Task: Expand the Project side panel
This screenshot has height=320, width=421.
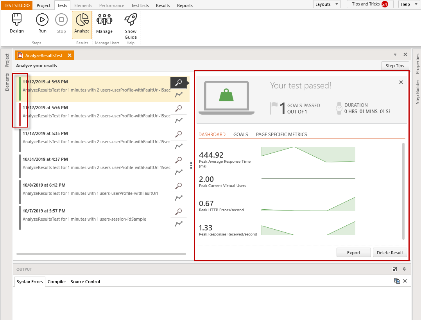Action: tap(7, 61)
